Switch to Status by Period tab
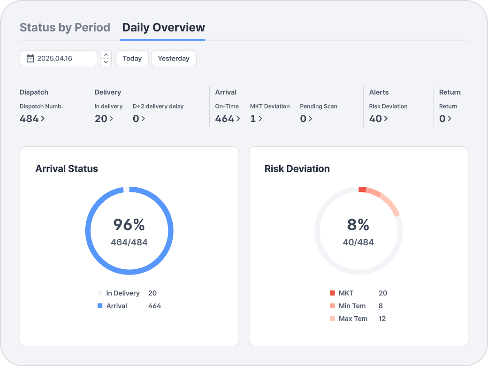Screen dimensions: 488x366 point(65,28)
